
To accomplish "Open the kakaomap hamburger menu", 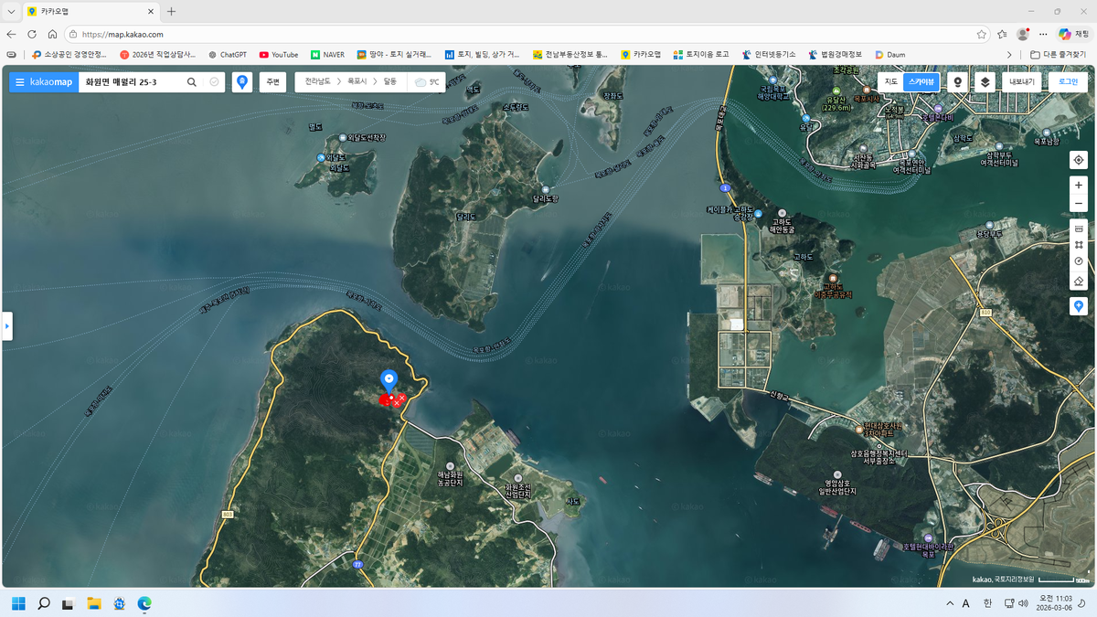I will pos(20,82).
